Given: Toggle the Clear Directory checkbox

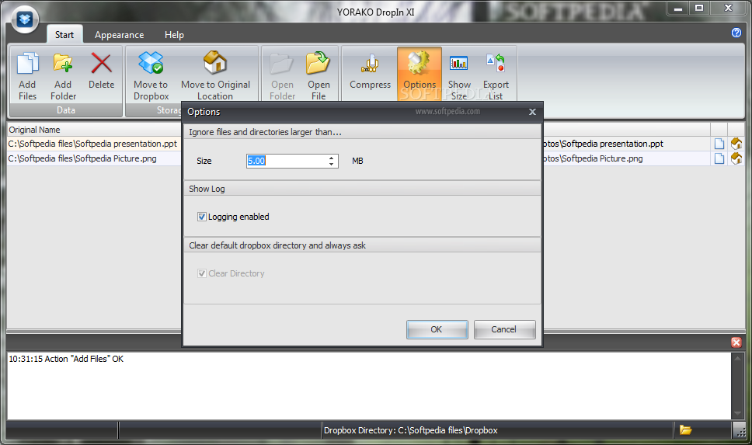Looking at the screenshot, I should [202, 273].
